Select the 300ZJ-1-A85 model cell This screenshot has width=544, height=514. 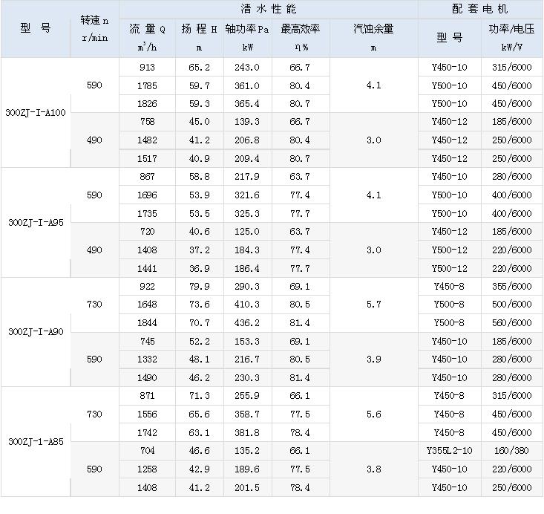[x=36, y=441]
